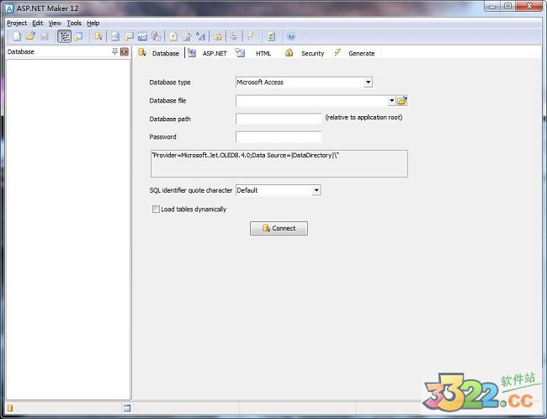The width and height of the screenshot is (547, 419).
Task: Maximize the ASP.NET Maker window
Action: [507, 6]
